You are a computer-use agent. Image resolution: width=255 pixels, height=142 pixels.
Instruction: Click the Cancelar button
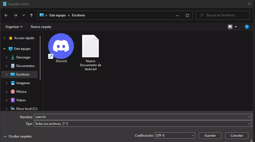click(x=237, y=136)
